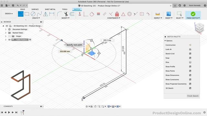Screen dimensions: 207x116
Task: Open the Measure tool under Inspect
Action: pyautogui.click(x=158, y=14)
